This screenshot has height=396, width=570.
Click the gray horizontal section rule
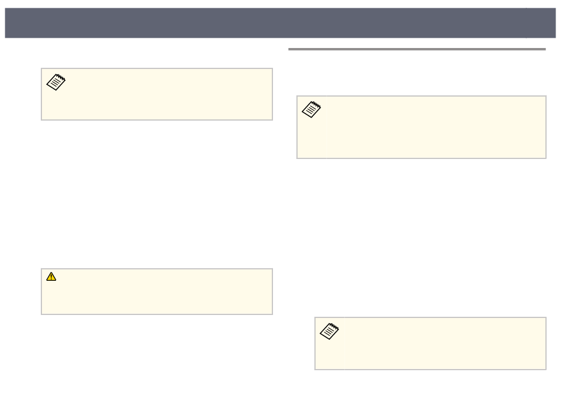(x=417, y=49)
